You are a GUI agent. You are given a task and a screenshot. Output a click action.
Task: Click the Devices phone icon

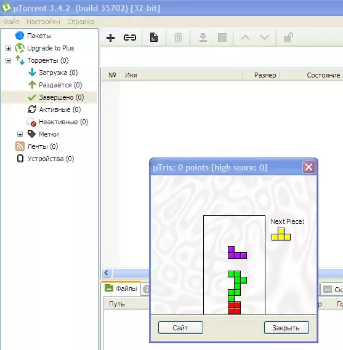pos(20,159)
